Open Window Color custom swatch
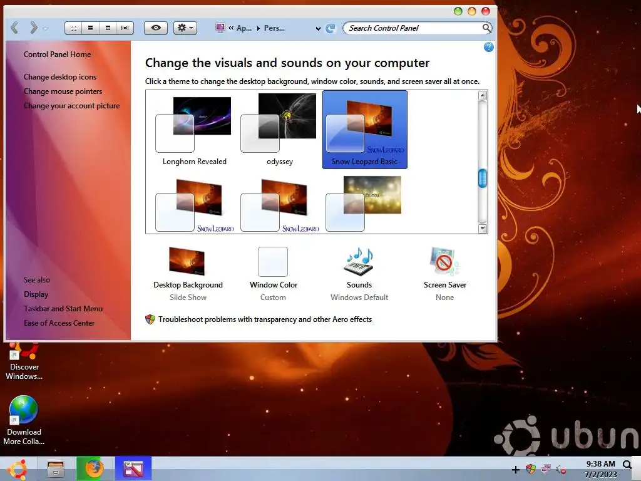This screenshot has height=481, width=641. coord(273,262)
